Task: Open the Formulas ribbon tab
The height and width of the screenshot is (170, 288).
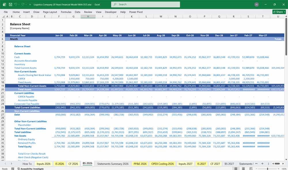Action: point(66,12)
